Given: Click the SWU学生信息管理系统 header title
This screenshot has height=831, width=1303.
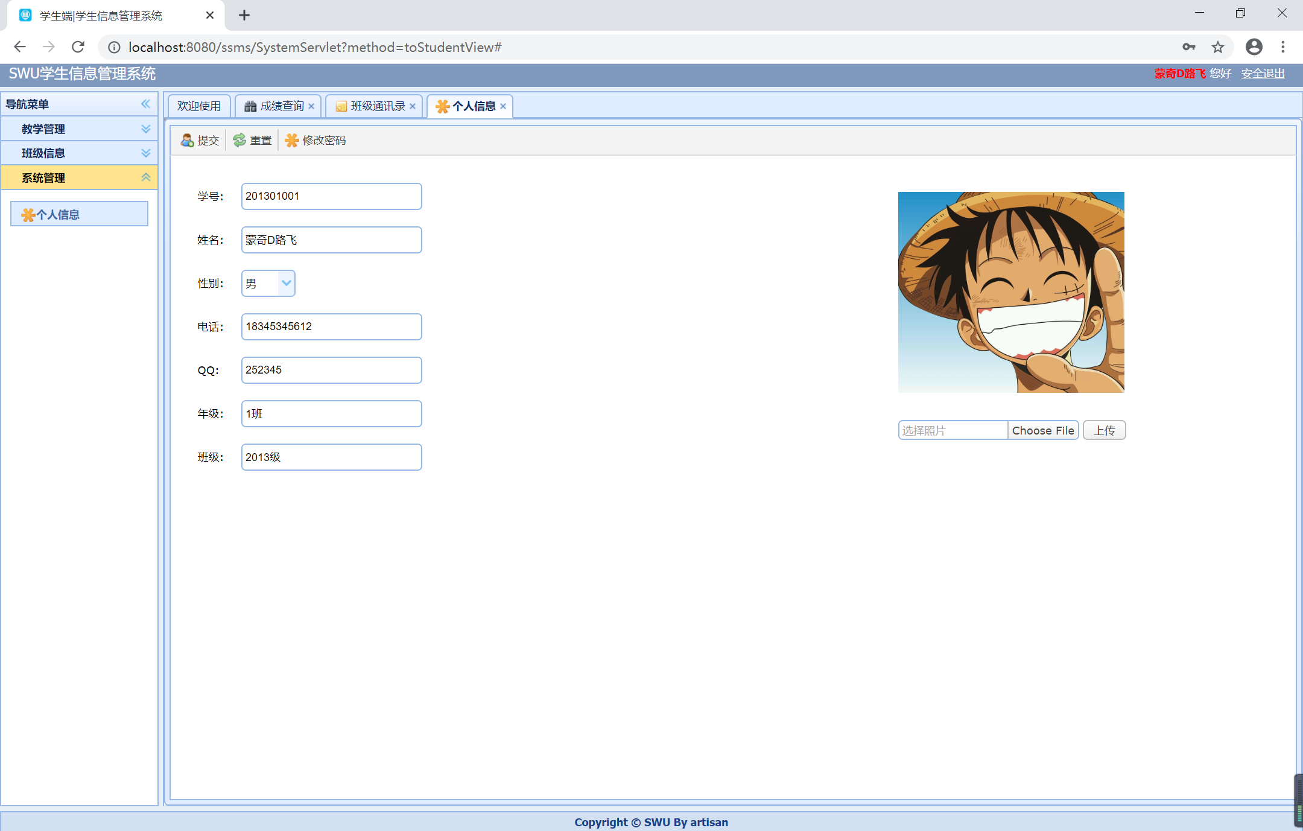Looking at the screenshot, I should pos(82,74).
